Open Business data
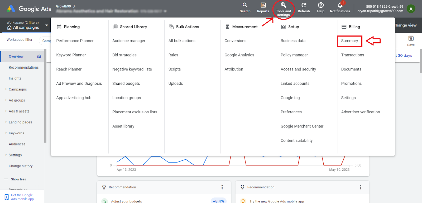The width and height of the screenshot is (422, 203). point(293,41)
